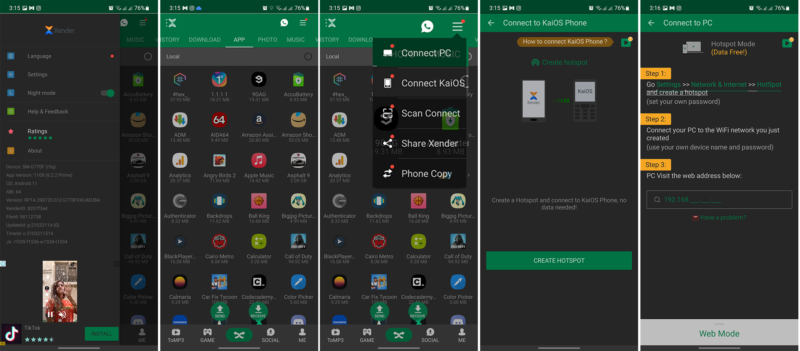Open the TikTok app icon in the ad banner

[x=12, y=334]
